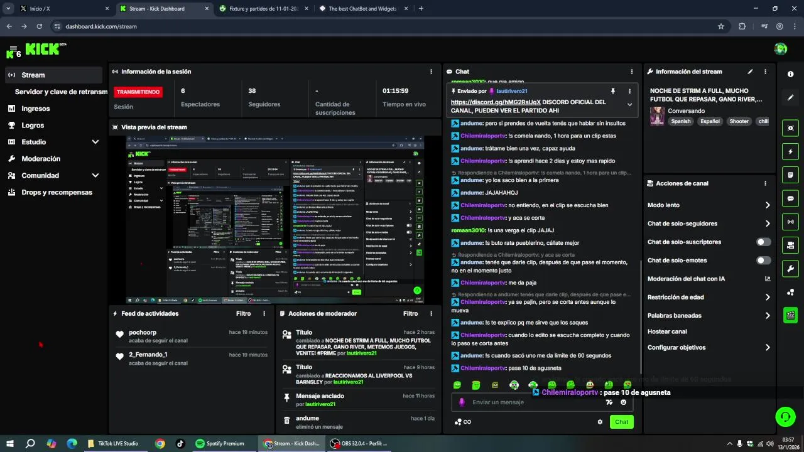Open OBS 32.0.4 from the taskbar

click(358, 443)
